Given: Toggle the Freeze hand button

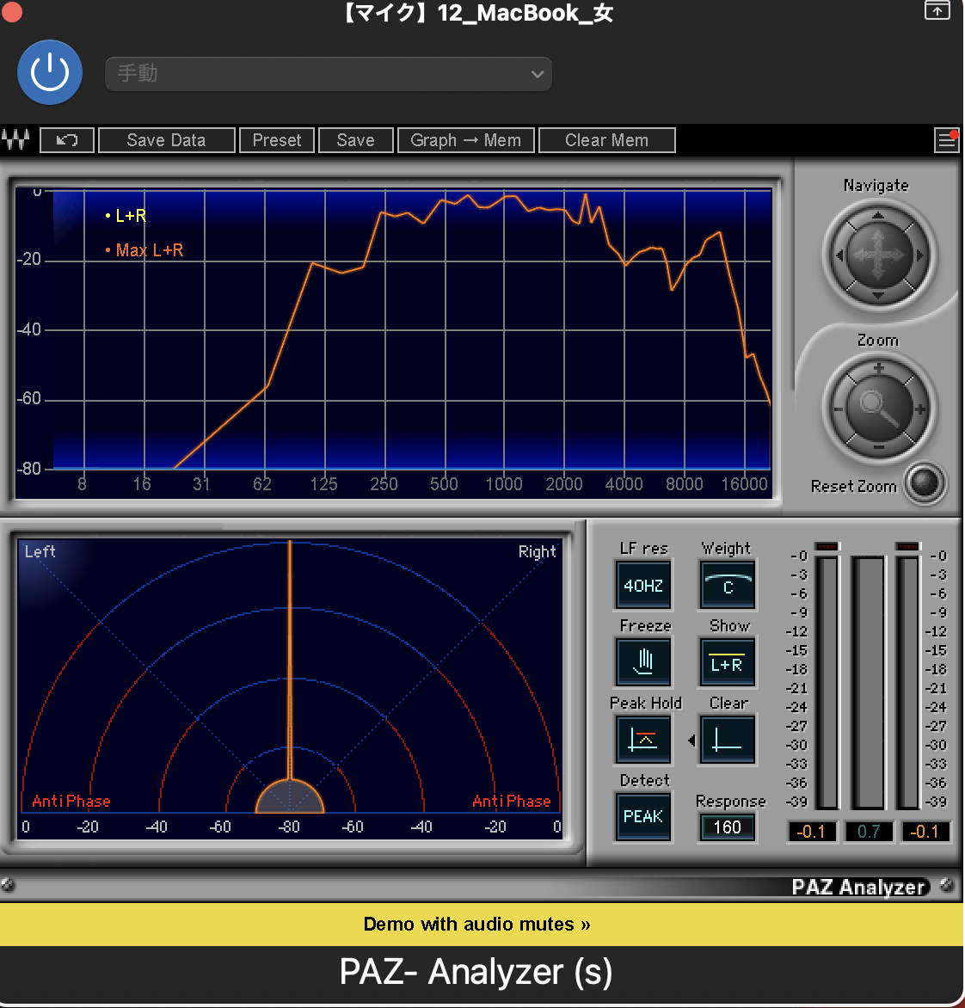Looking at the screenshot, I should [643, 662].
